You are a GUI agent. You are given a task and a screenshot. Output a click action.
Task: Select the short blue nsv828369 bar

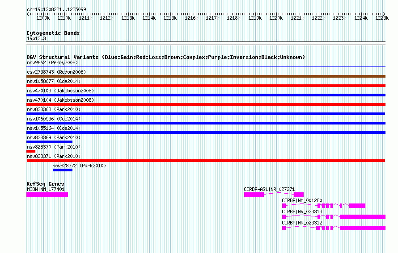50,142
